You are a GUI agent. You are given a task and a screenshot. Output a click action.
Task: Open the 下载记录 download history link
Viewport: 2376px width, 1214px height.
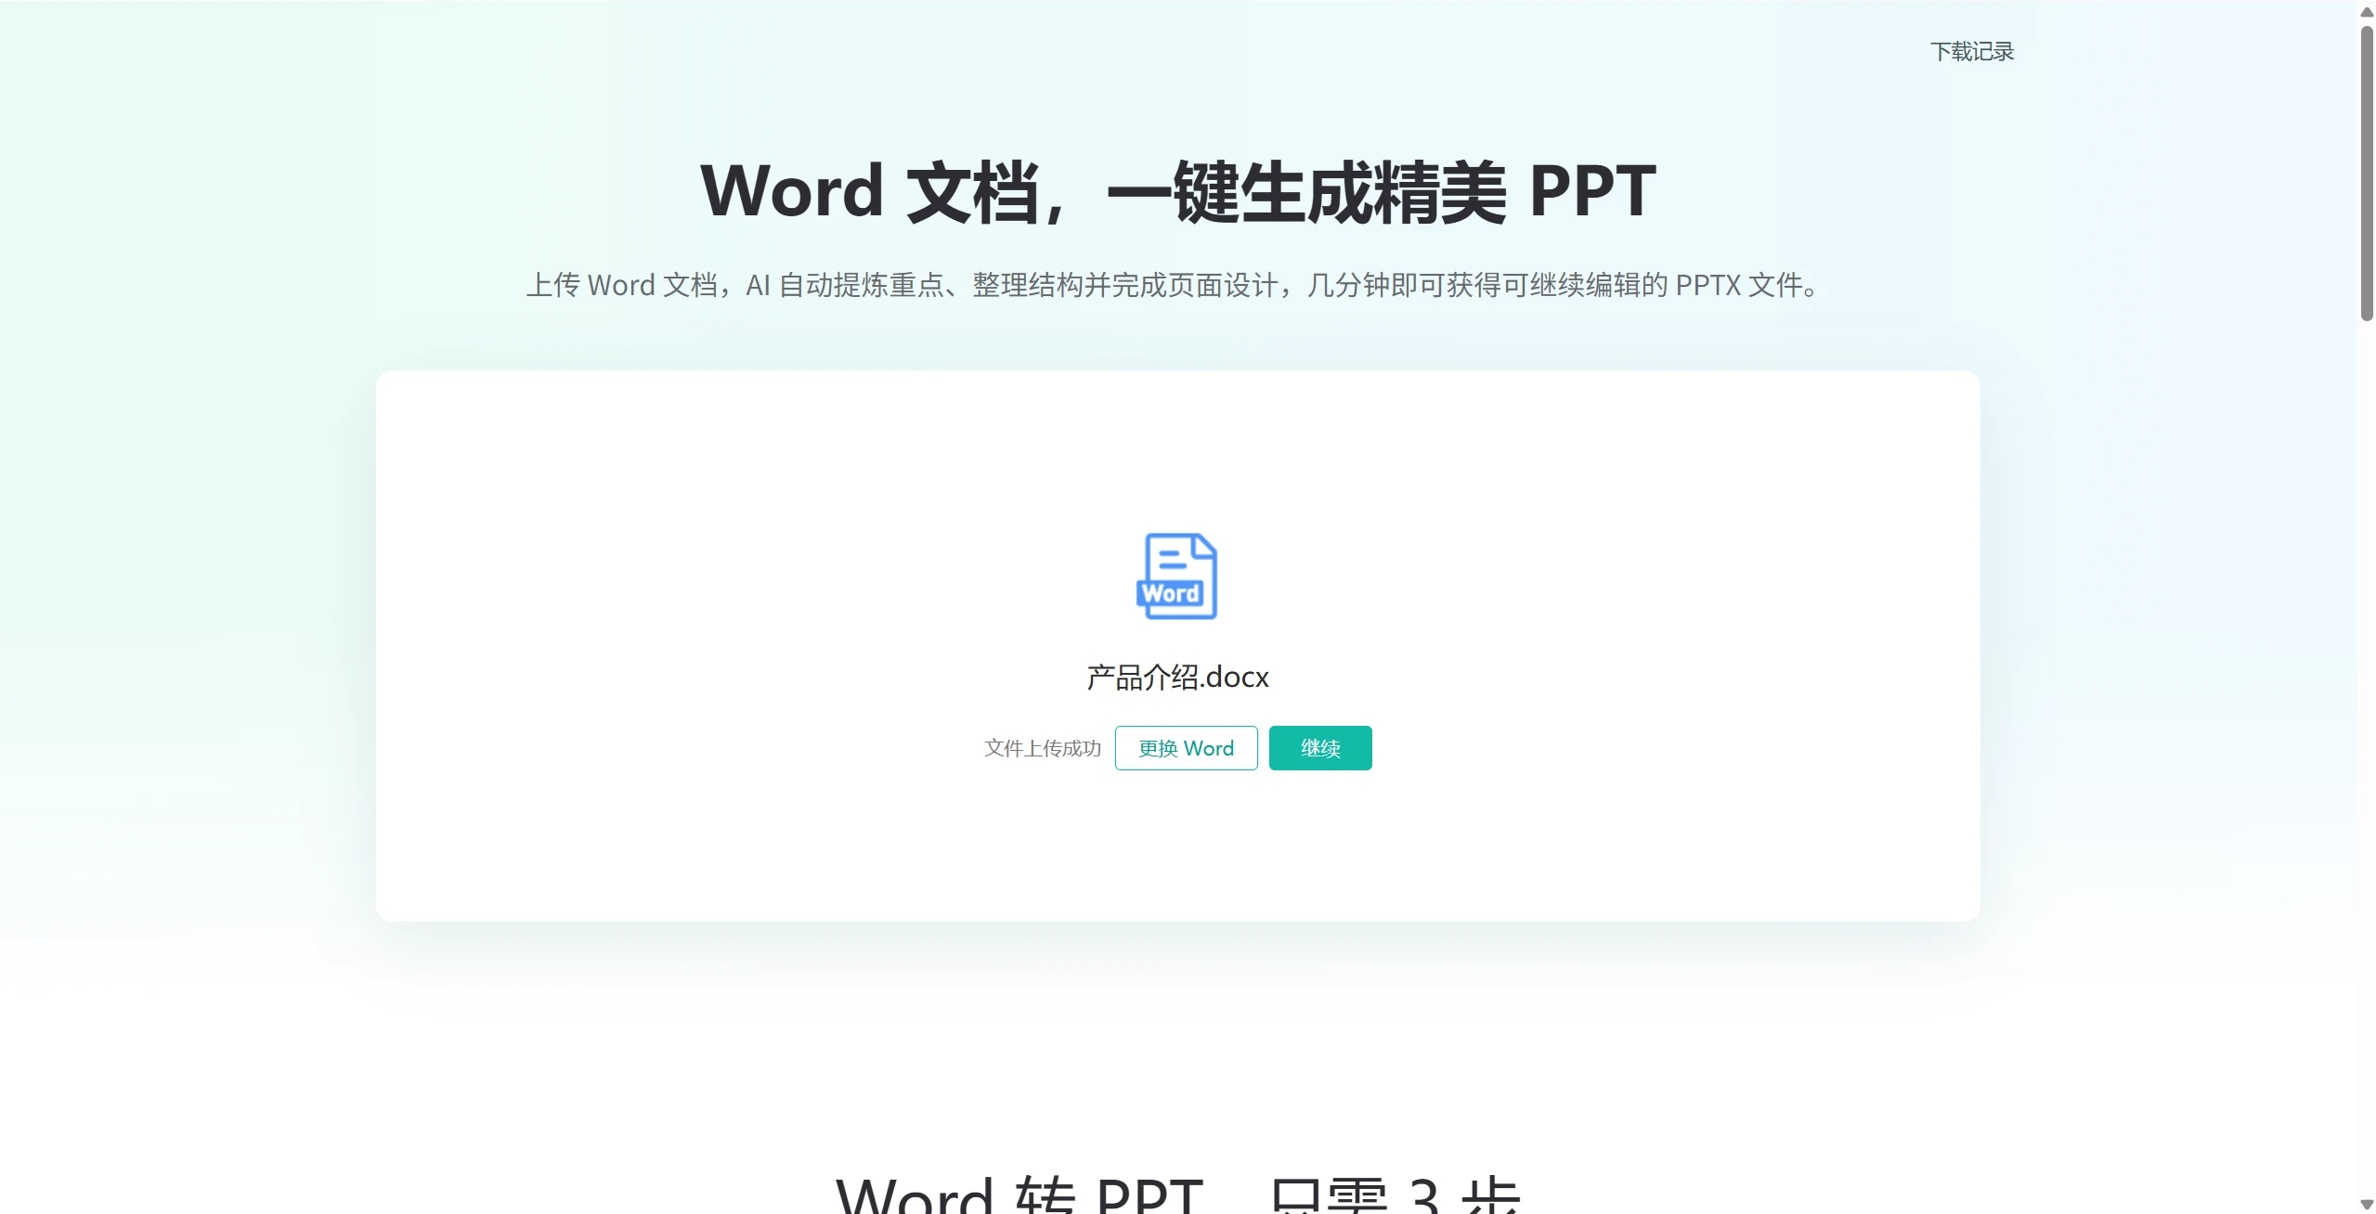pos(1972,52)
